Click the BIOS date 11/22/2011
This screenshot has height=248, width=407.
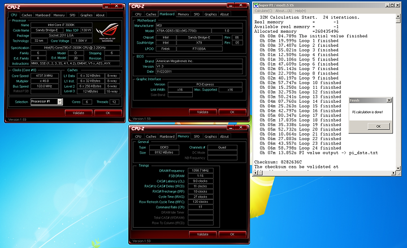tap(199, 72)
